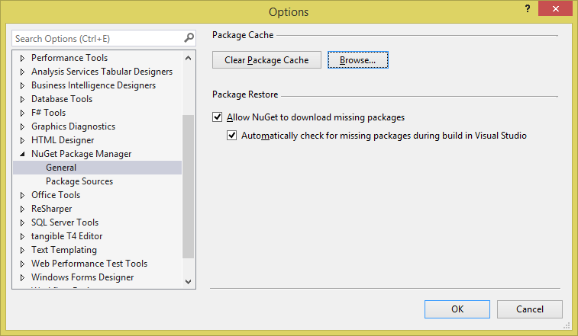Expand the SQL Server Tools node
This screenshot has height=336, width=578.
[22, 222]
